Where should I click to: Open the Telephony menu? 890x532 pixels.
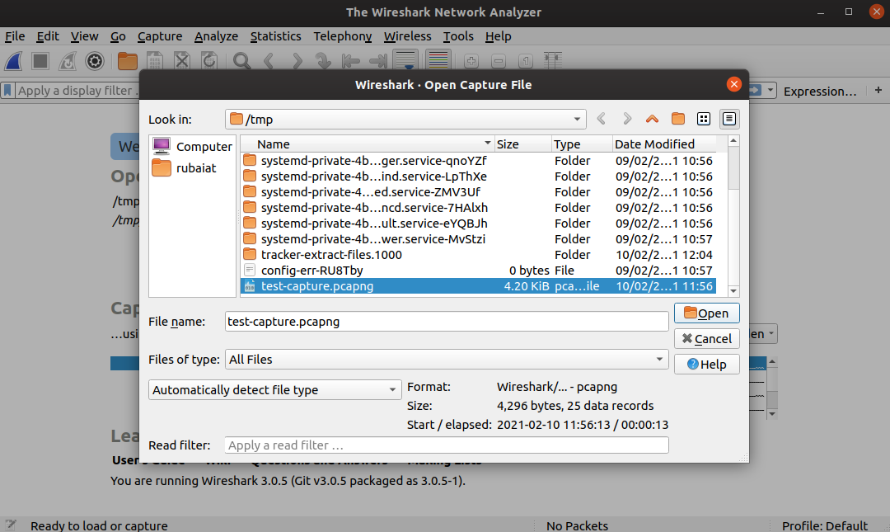[342, 36]
